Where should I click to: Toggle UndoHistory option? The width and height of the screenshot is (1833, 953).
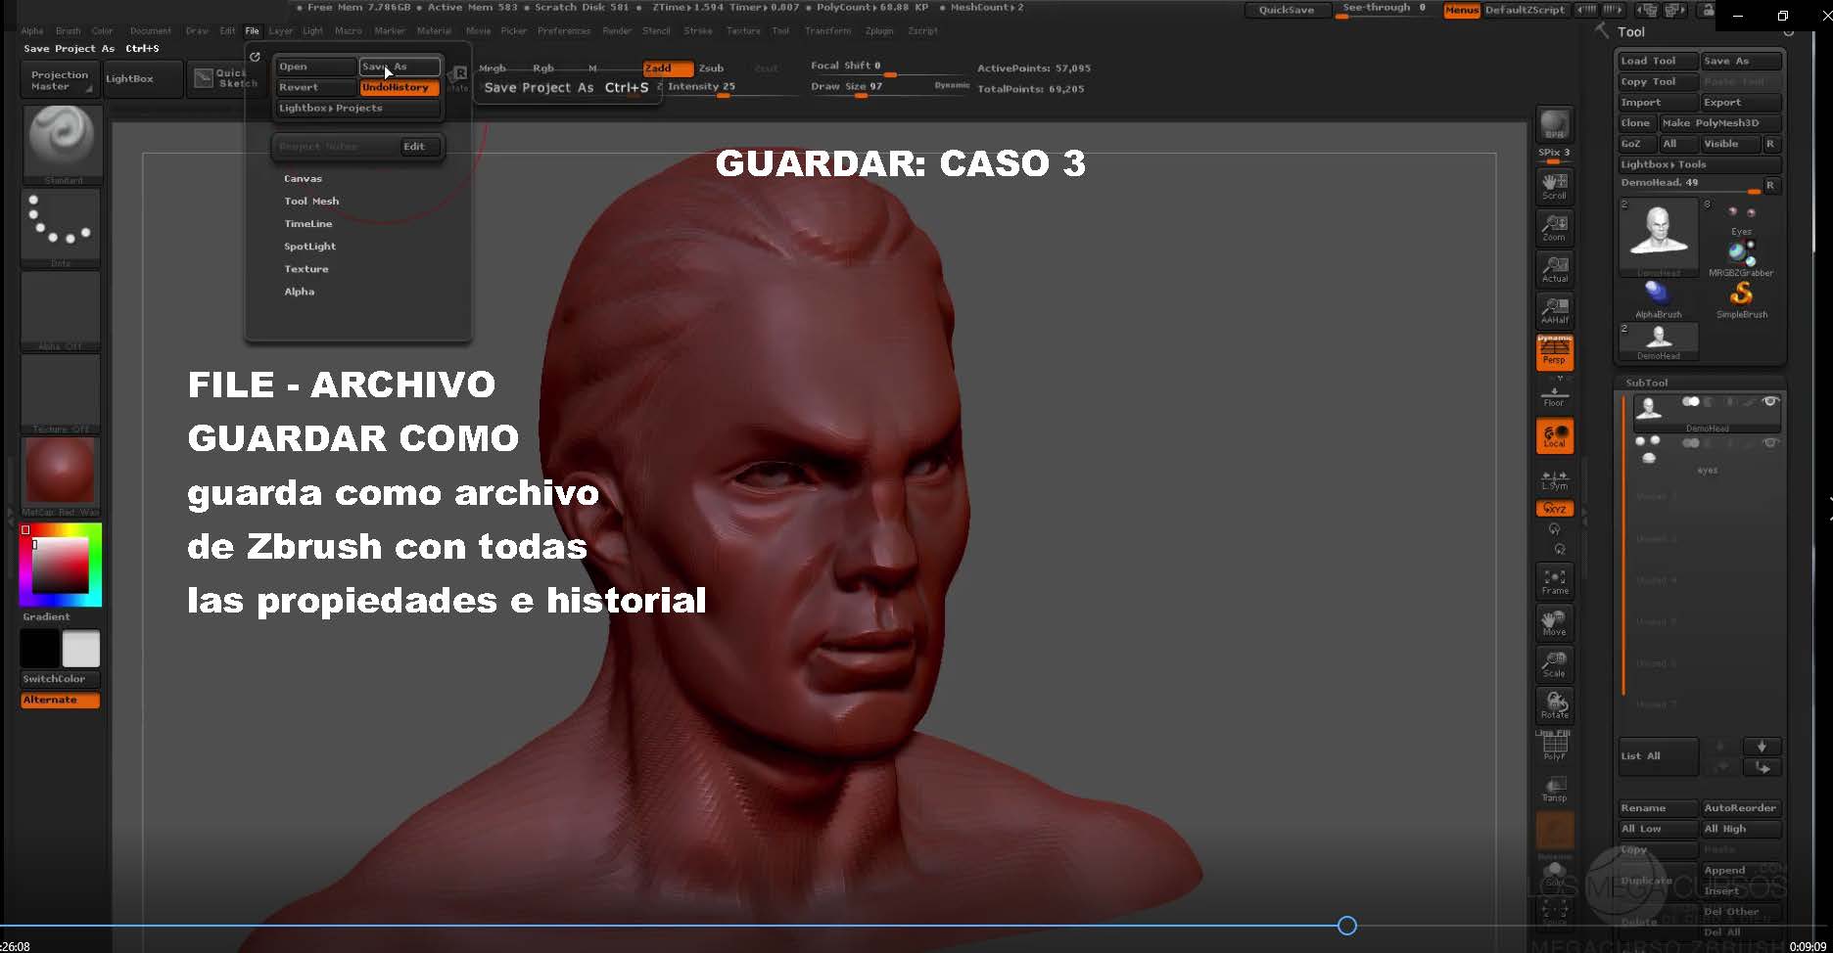coord(399,87)
